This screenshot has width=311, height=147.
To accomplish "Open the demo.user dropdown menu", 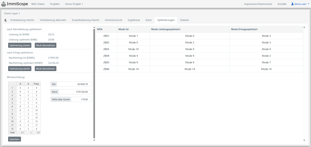I will (300, 4).
